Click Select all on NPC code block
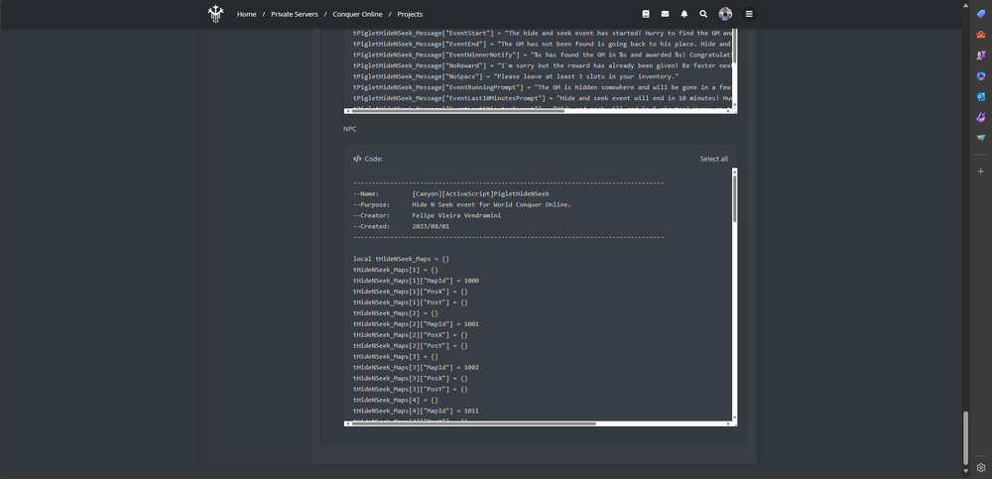 pyautogui.click(x=713, y=159)
